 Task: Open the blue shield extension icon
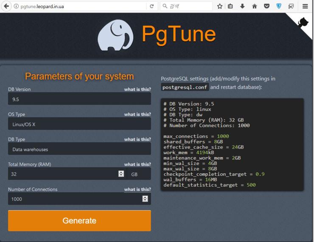tap(279, 6)
